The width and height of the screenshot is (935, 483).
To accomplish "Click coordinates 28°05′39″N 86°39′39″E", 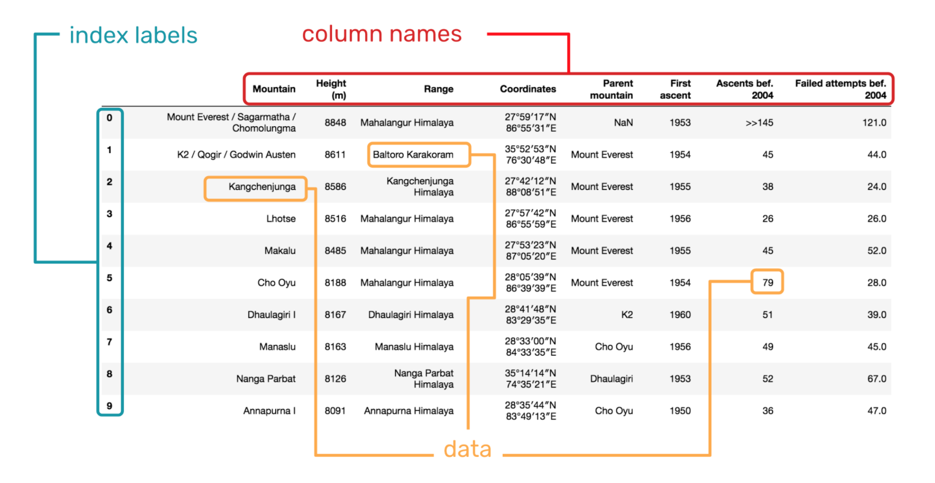I will tap(530, 282).
